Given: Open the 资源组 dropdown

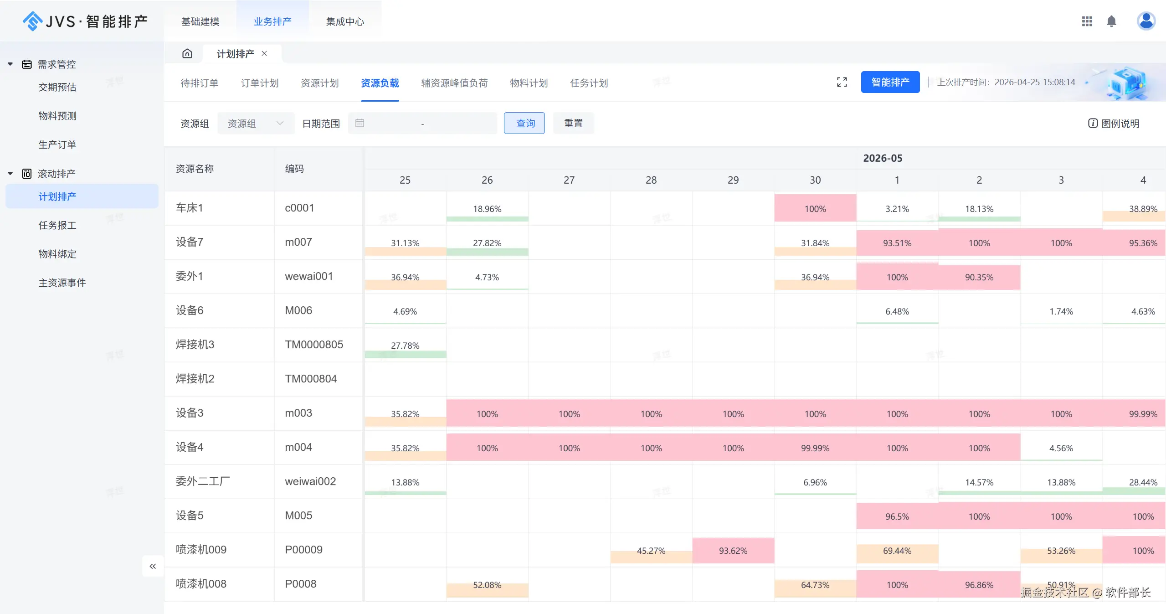Looking at the screenshot, I should pos(255,123).
